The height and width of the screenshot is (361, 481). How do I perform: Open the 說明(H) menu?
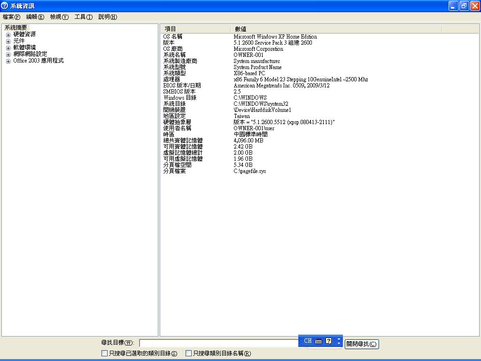[x=108, y=17]
